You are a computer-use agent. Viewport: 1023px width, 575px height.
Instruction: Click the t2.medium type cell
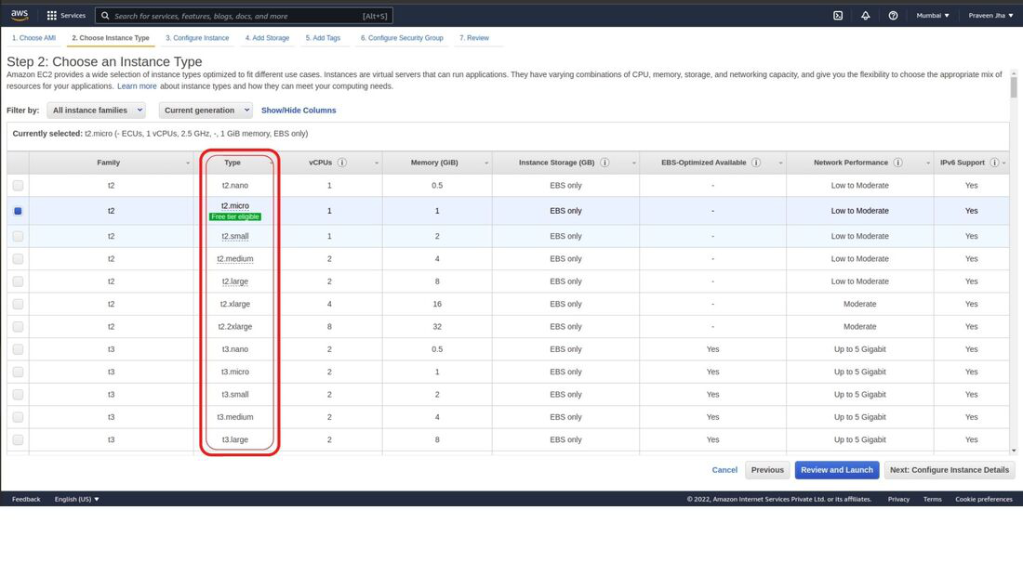(x=235, y=259)
